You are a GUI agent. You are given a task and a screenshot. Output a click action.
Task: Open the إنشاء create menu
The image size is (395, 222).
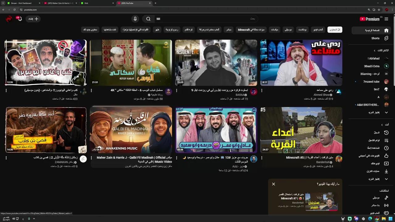tap(33, 19)
